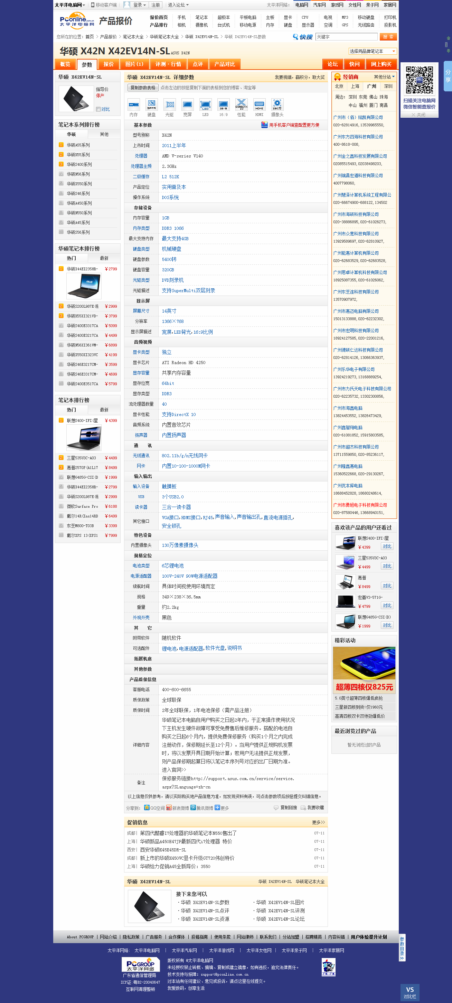Select the 北京 dealer city tab
The height and width of the screenshot is (1003, 452).
click(339, 86)
